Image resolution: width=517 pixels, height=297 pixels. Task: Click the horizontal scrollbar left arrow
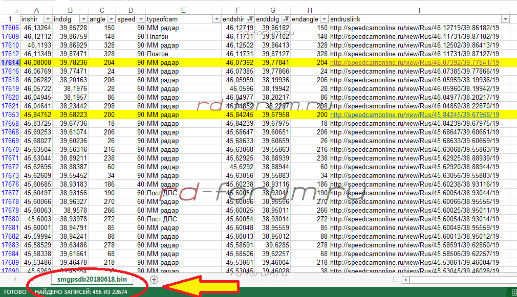(405, 280)
